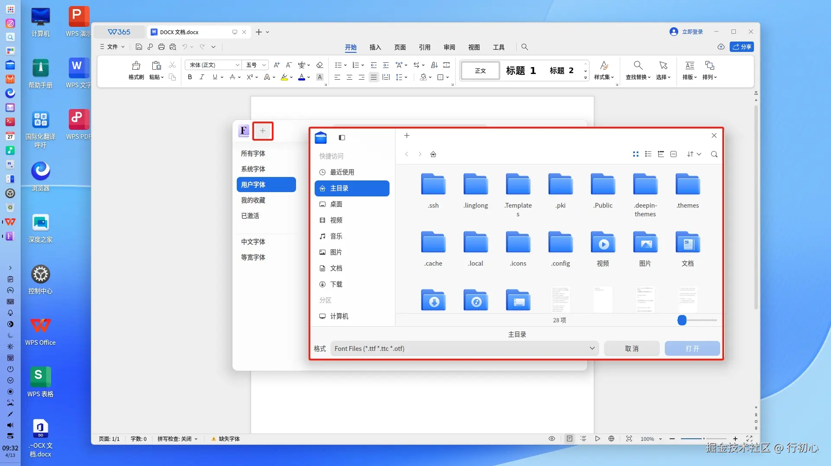Image resolution: width=831 pixels, height=466 pixels.
Task: Open the 文件 menu
Action: 112,47
